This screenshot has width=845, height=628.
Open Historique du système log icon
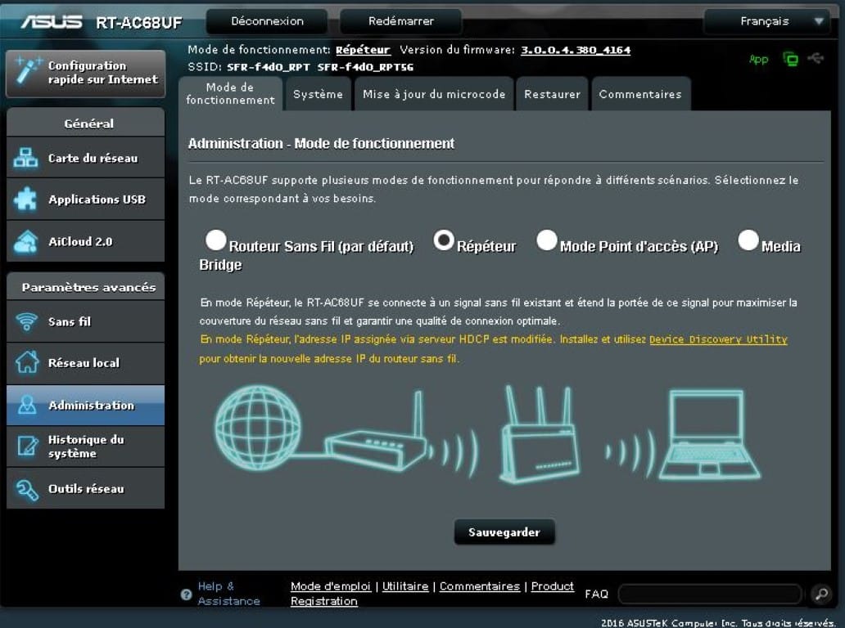pyautogui.click(x=27, y=446)
